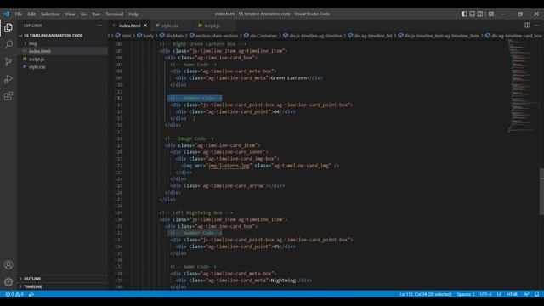Screen dimensions: 544x306
Task: Close the index.html tab
Action: [x=145, y=25]
